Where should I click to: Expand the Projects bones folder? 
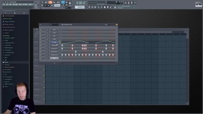(8, 67)
